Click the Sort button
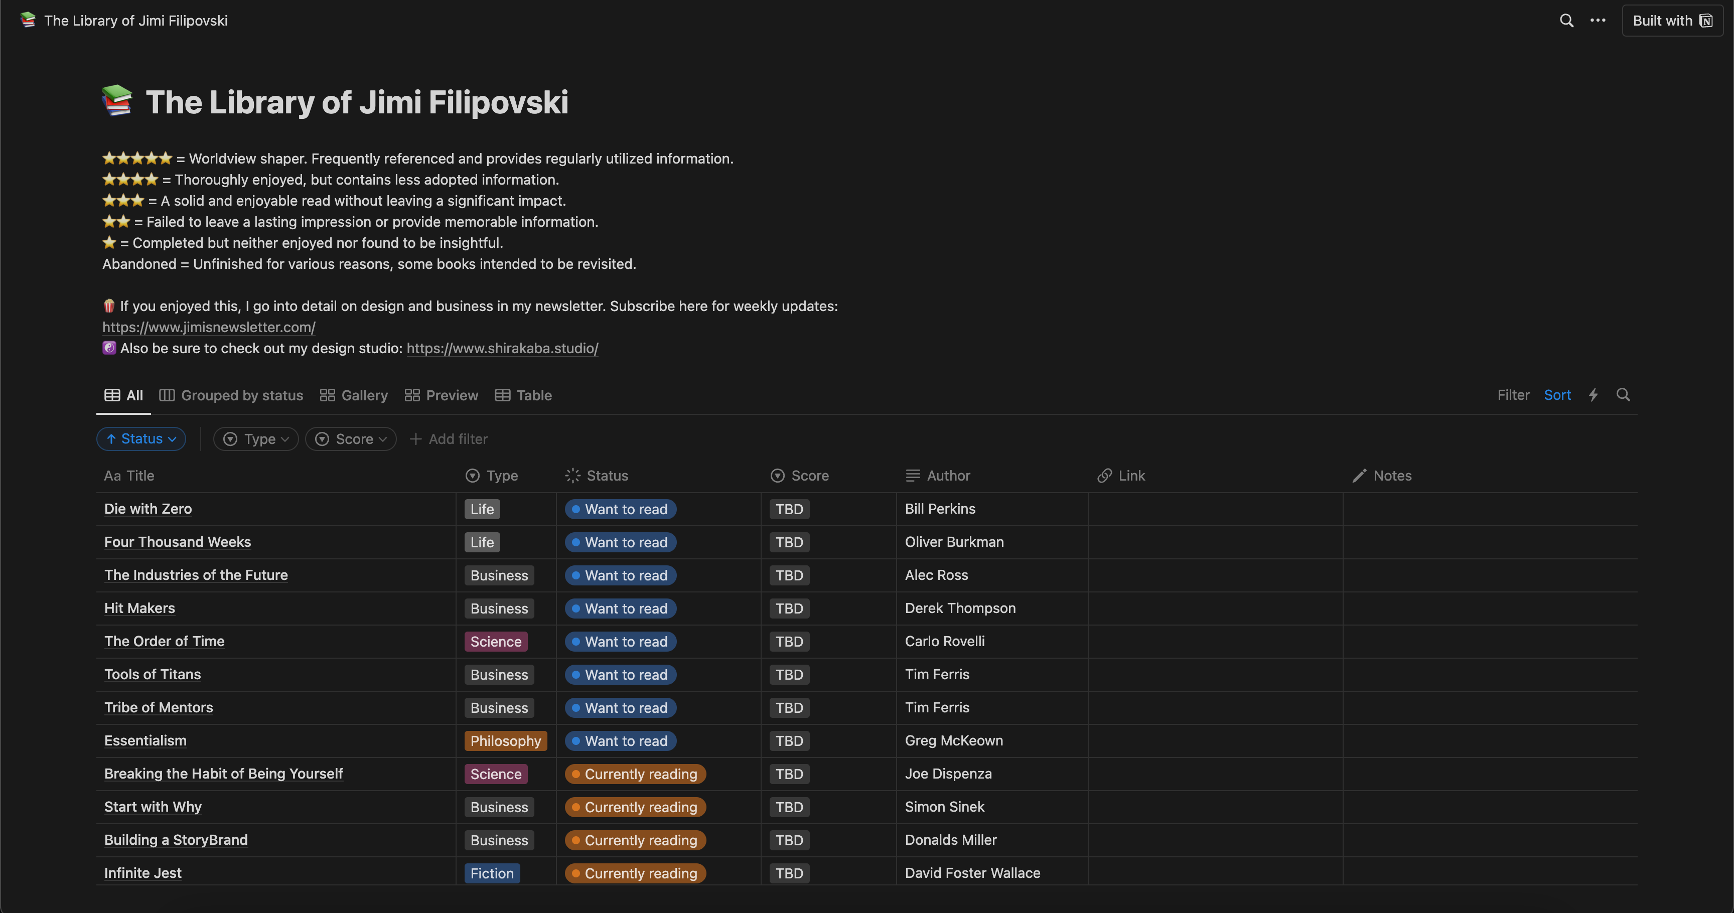This screenshot has width=1734, height=913. 1557,395
